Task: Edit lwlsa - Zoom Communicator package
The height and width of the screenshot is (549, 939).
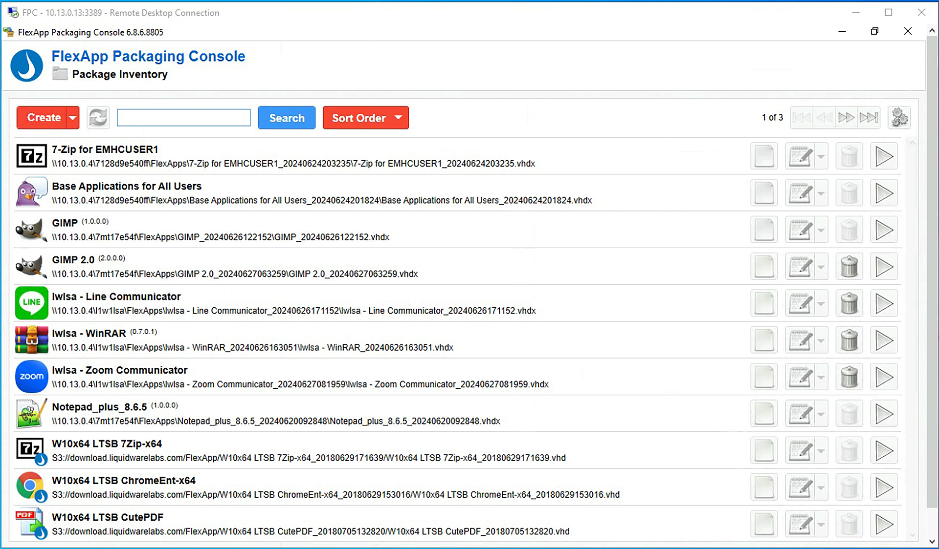Action: [x=800, y=377]
